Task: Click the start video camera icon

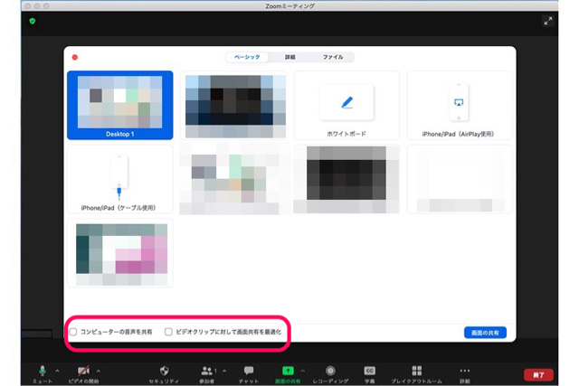Action: (x=83, y=371)
